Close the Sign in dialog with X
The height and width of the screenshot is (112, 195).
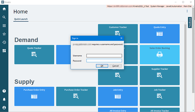point(121,38)
